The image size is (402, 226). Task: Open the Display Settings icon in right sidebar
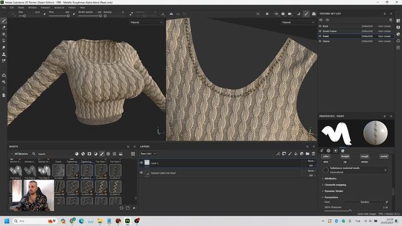[x=398, y=28]
